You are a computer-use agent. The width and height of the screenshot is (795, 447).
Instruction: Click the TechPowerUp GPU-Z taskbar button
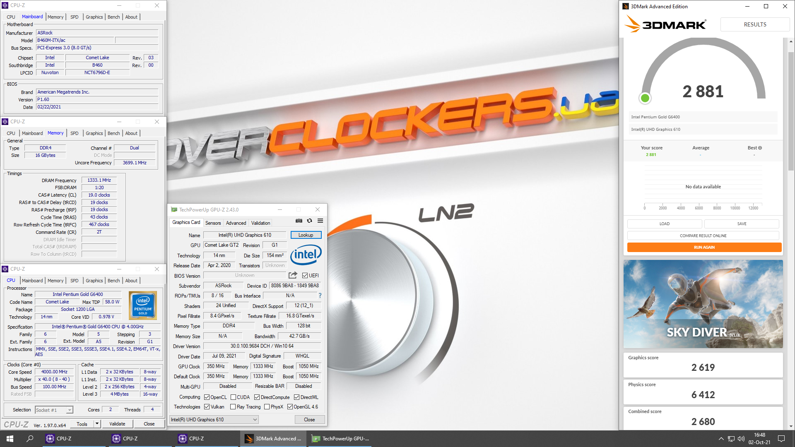click(340, 439)
